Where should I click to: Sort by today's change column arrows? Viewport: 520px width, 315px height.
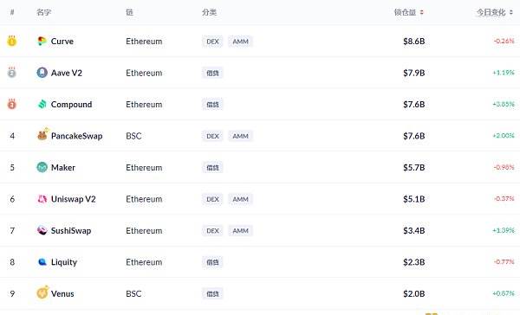click(x=511, y=13)
